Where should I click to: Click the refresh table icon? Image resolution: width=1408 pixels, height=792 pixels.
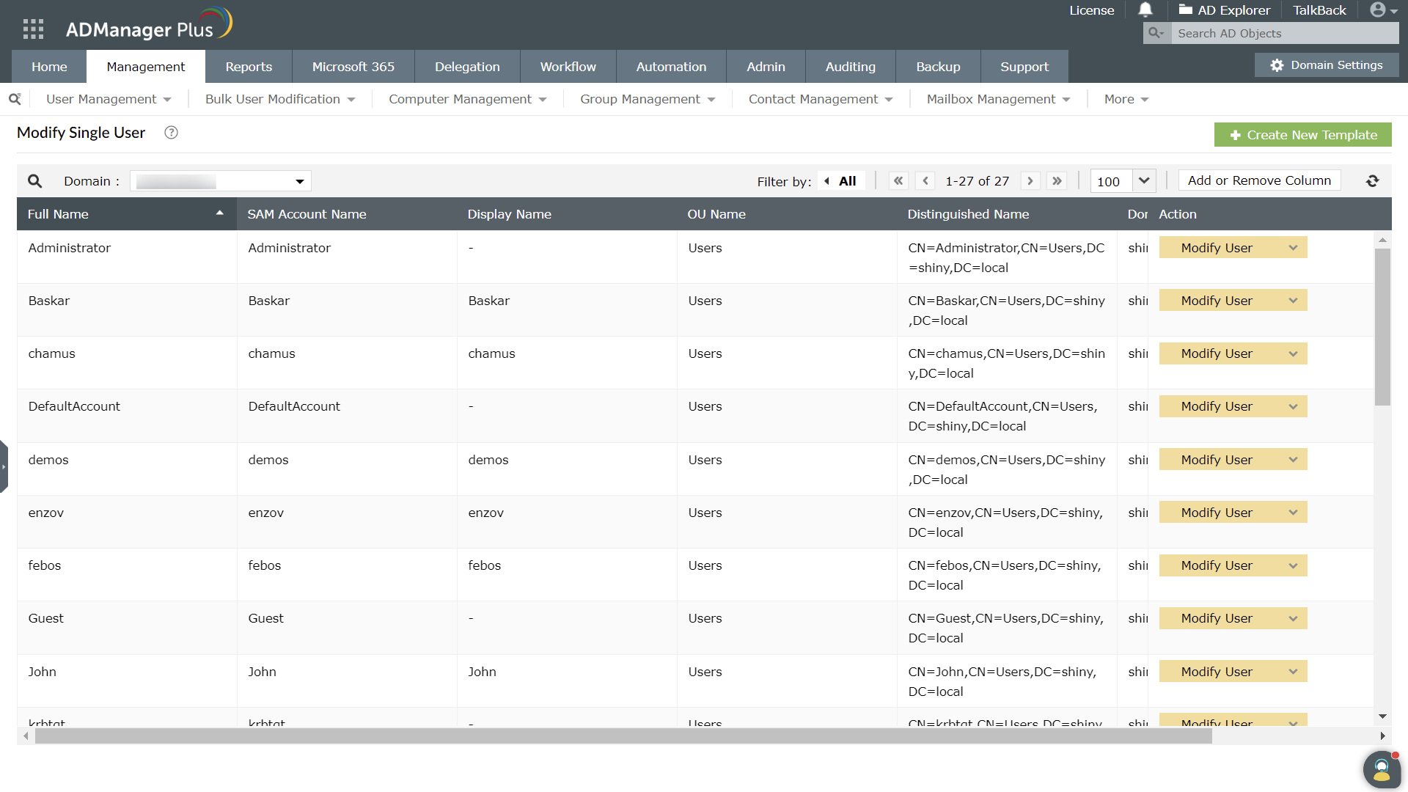(1372, 181)
